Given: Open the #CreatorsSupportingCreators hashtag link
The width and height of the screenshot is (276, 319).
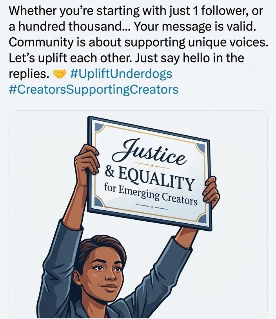Looking at the screenshot, I should coord(93,89).
